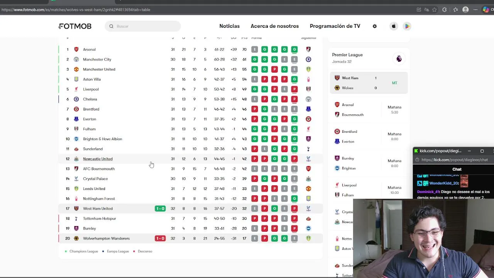The width and height of the screenshot is (494, 278).
Task: Open the settings gear icon
Action: pyautogui.click(x=374, y=26)
